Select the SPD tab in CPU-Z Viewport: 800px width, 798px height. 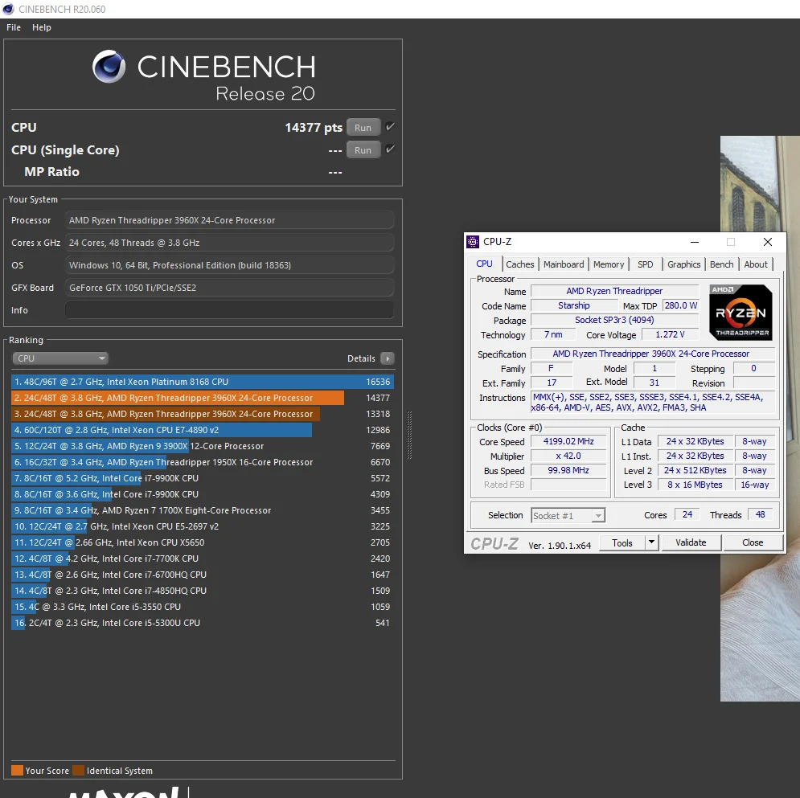[x=646, y=264]
